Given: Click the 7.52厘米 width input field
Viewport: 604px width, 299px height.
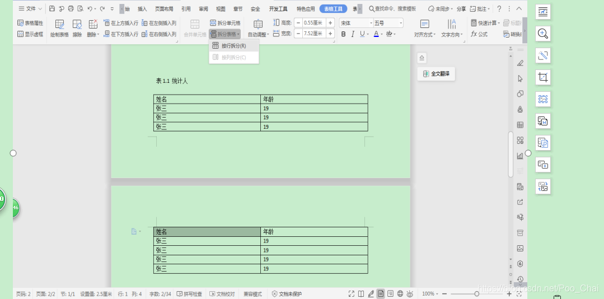Looking at the screenshot, I should click(314, 34).
